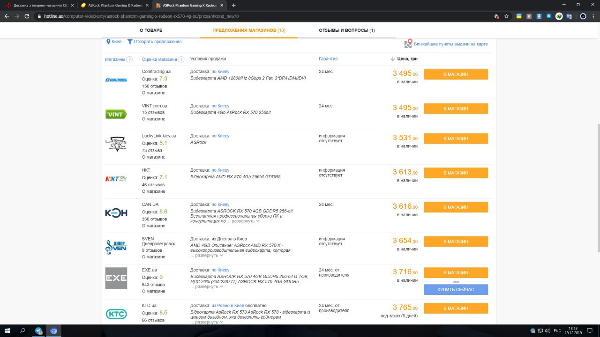Switch to the О ТОВАРЕ tab
The width and height of the screenshot is (600, 337).
(151, 30)
